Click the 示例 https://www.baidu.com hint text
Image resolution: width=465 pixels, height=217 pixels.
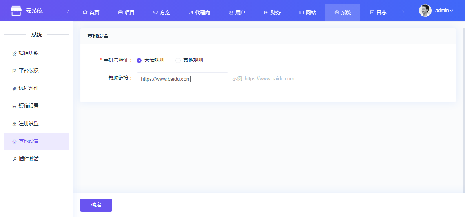[x=263, y=79]
